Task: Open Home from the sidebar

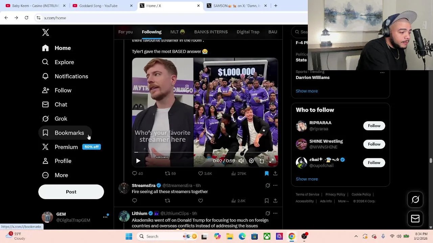Action: pyautogui.click(x=56, y=48)
